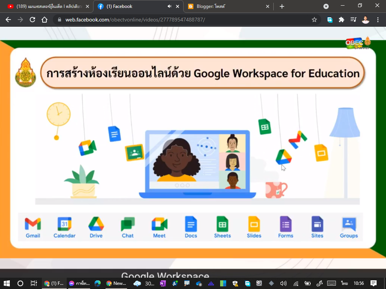Open the Action Center notifications
This screenshot has height=289, width=386.
374,283
